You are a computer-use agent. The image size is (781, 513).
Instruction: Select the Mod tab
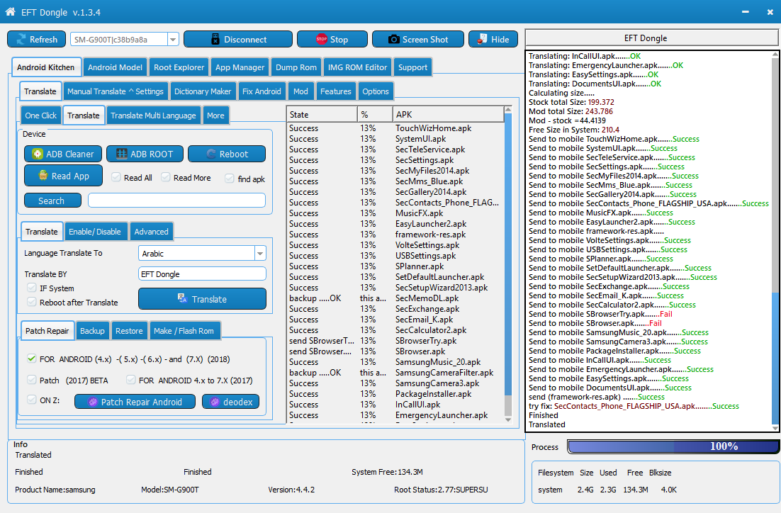pyautogui.click(x=300, y=91)
